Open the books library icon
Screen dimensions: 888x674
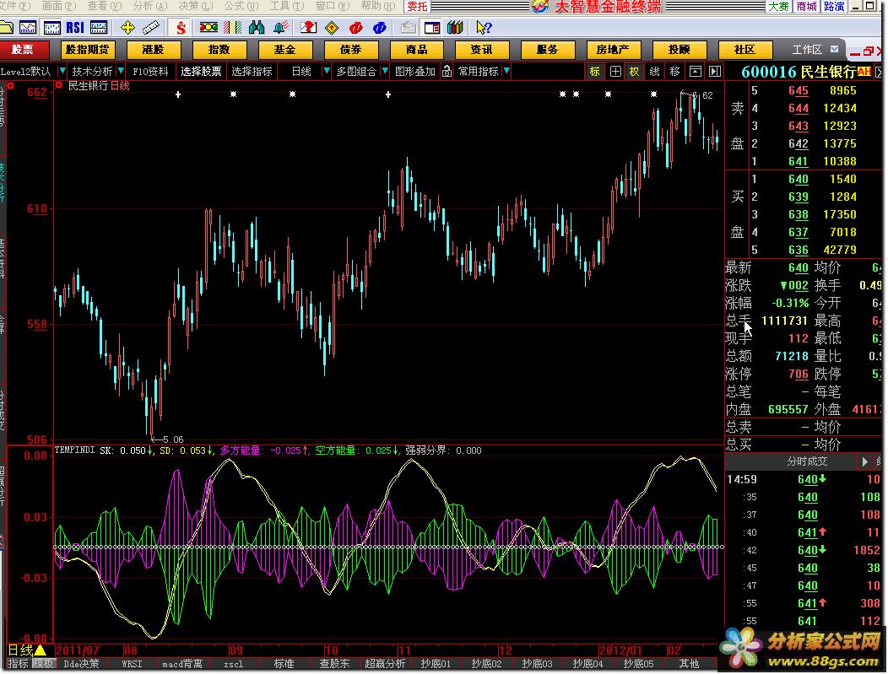[x=455, y=27]
